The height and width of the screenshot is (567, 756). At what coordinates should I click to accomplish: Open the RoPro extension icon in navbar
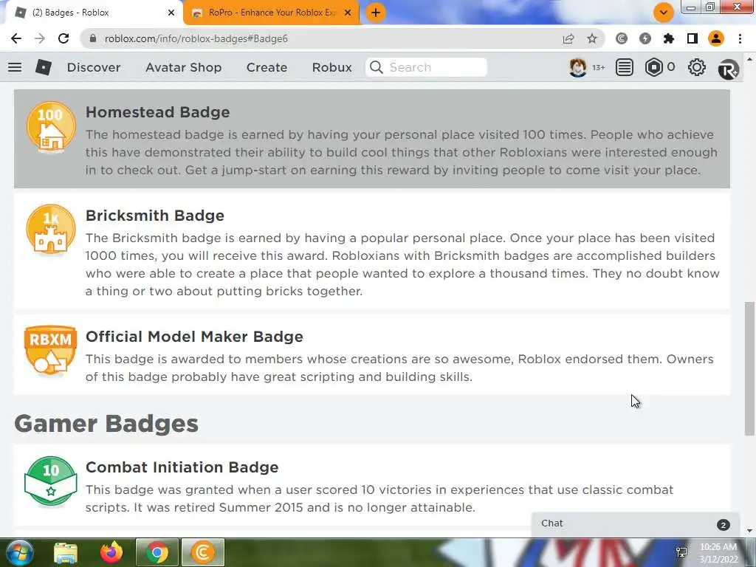coord(728,70)
